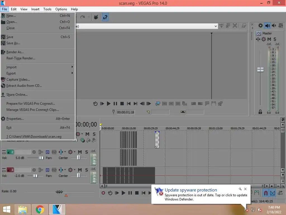Viewport: 286px width, 215px height.
Task: Click timeline zoom tool magnifier icon
Action: point(283,186)
